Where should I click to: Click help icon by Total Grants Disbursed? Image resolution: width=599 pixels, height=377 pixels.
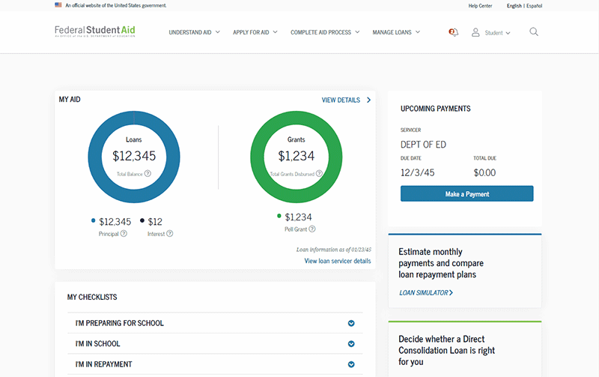click(x=320, y=174)
